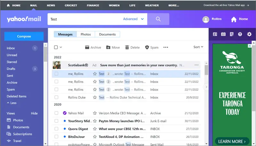Image resolution: width=256 pixels, height=146 pixels.
Task: Click the magnifier search button
Action: point(158,19)
